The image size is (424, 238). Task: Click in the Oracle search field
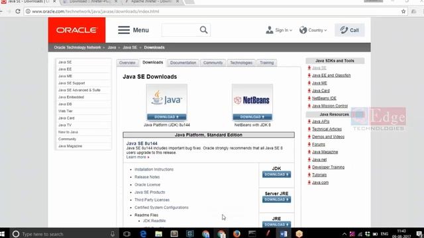(x=180, y=30)
